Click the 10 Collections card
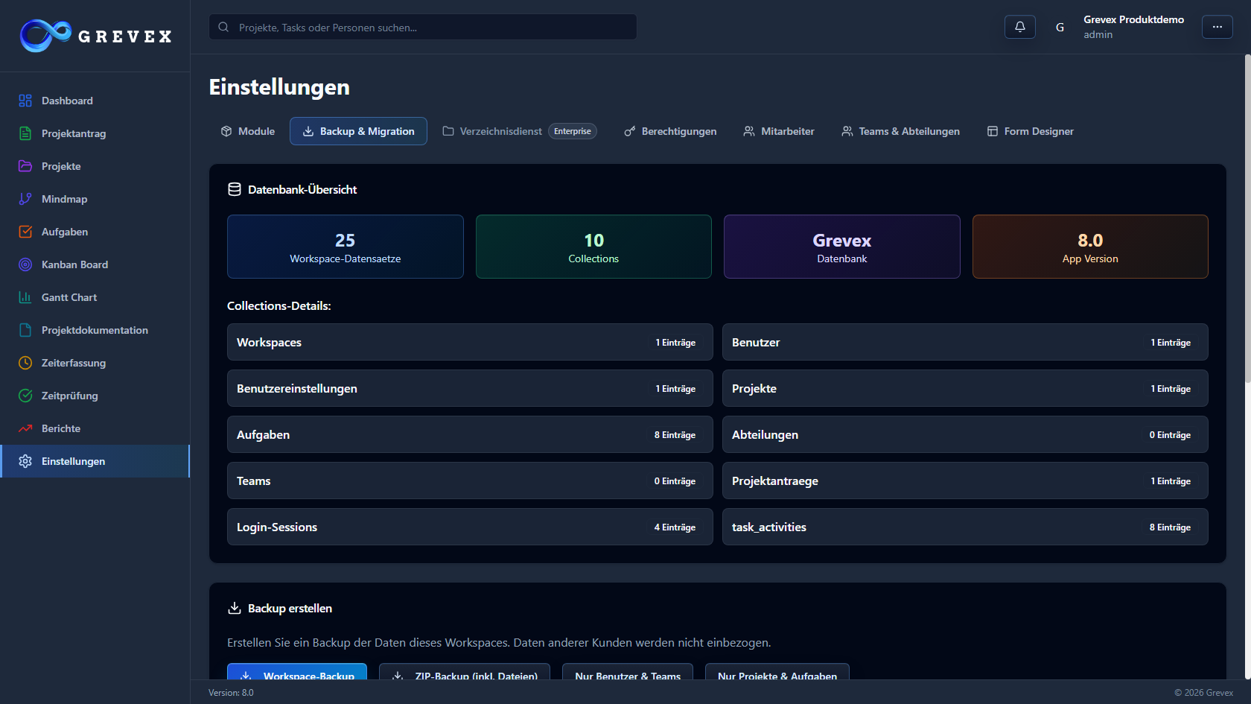This screenshot has width=1251, height=704. point(593,247)
